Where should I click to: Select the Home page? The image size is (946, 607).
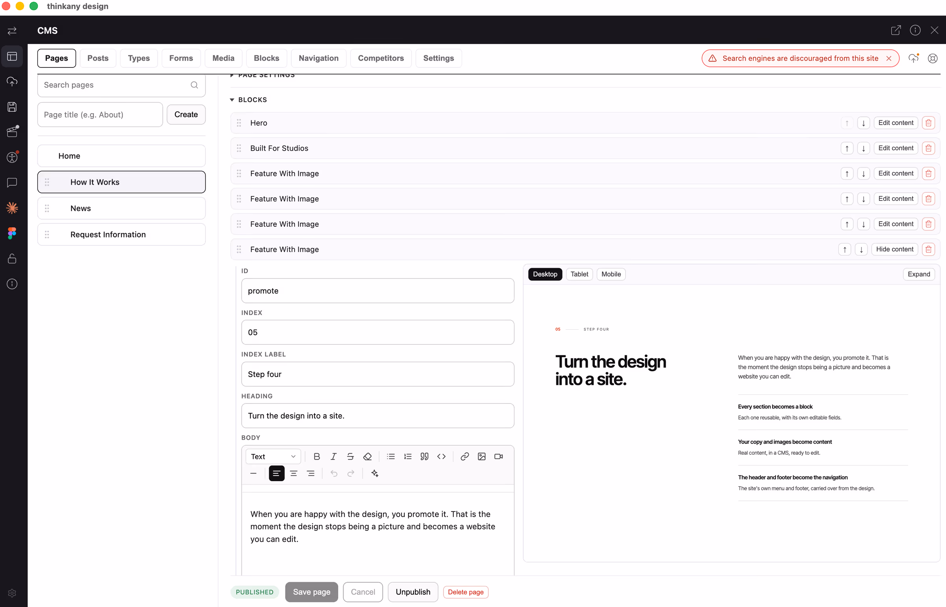tap(121, 156)
